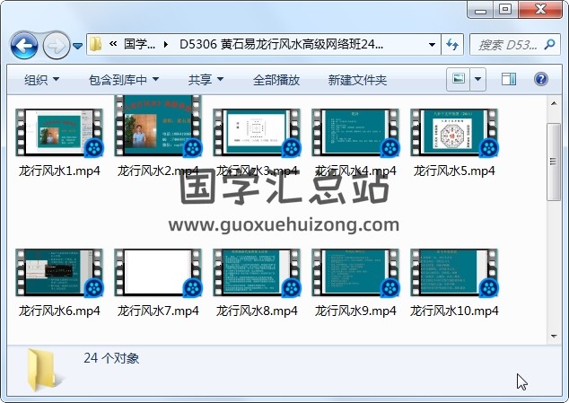Select 龙行风水3.mp4 video thumbnail

tap(257, 133)
